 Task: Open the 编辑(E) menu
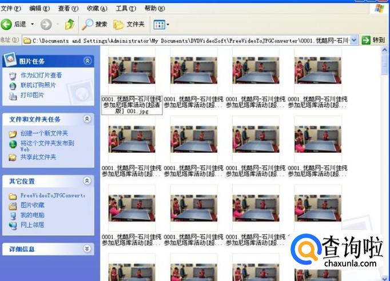coord(39,9)
